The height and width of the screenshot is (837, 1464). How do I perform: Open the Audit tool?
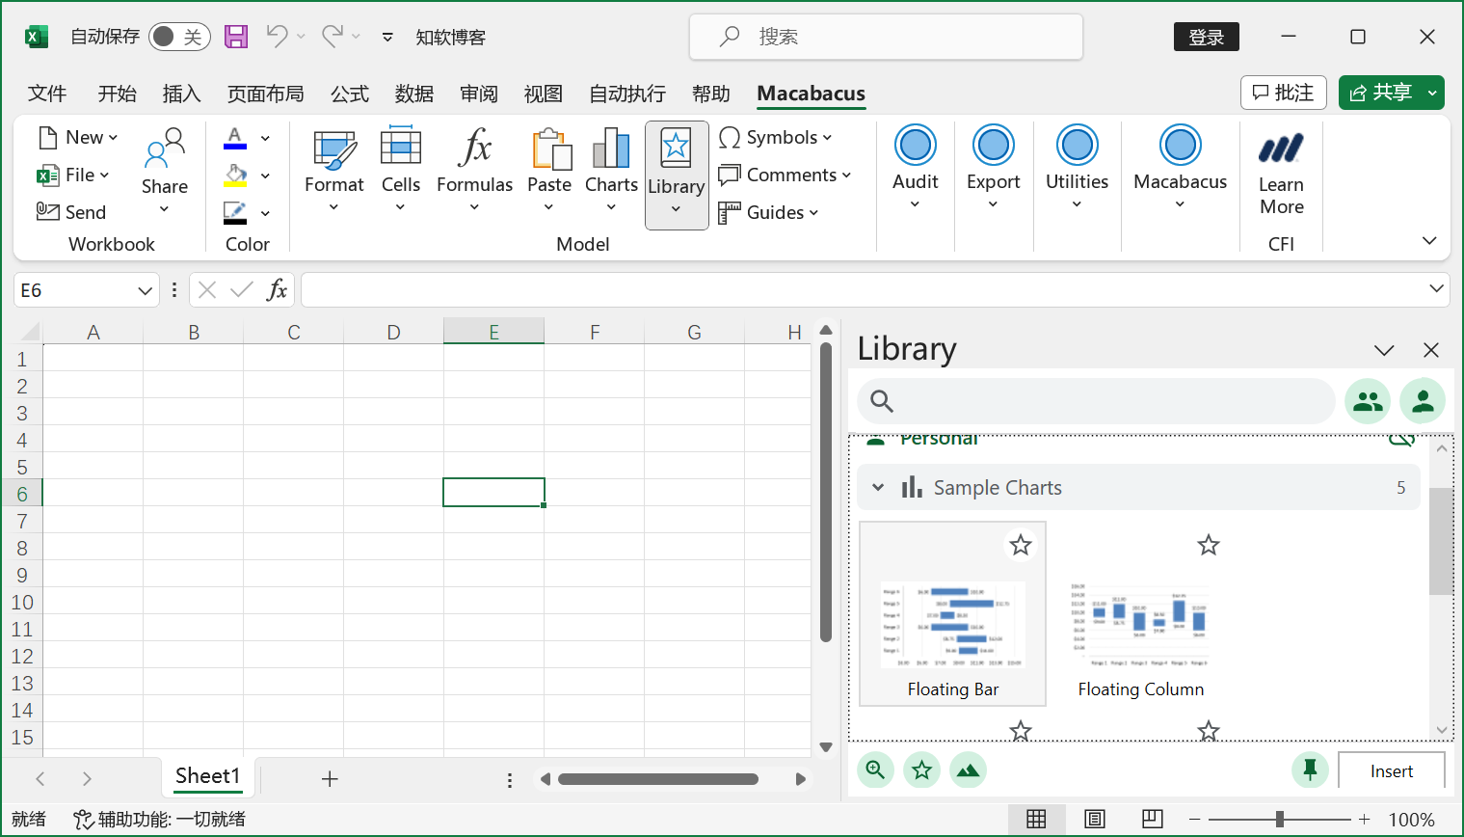916,168
